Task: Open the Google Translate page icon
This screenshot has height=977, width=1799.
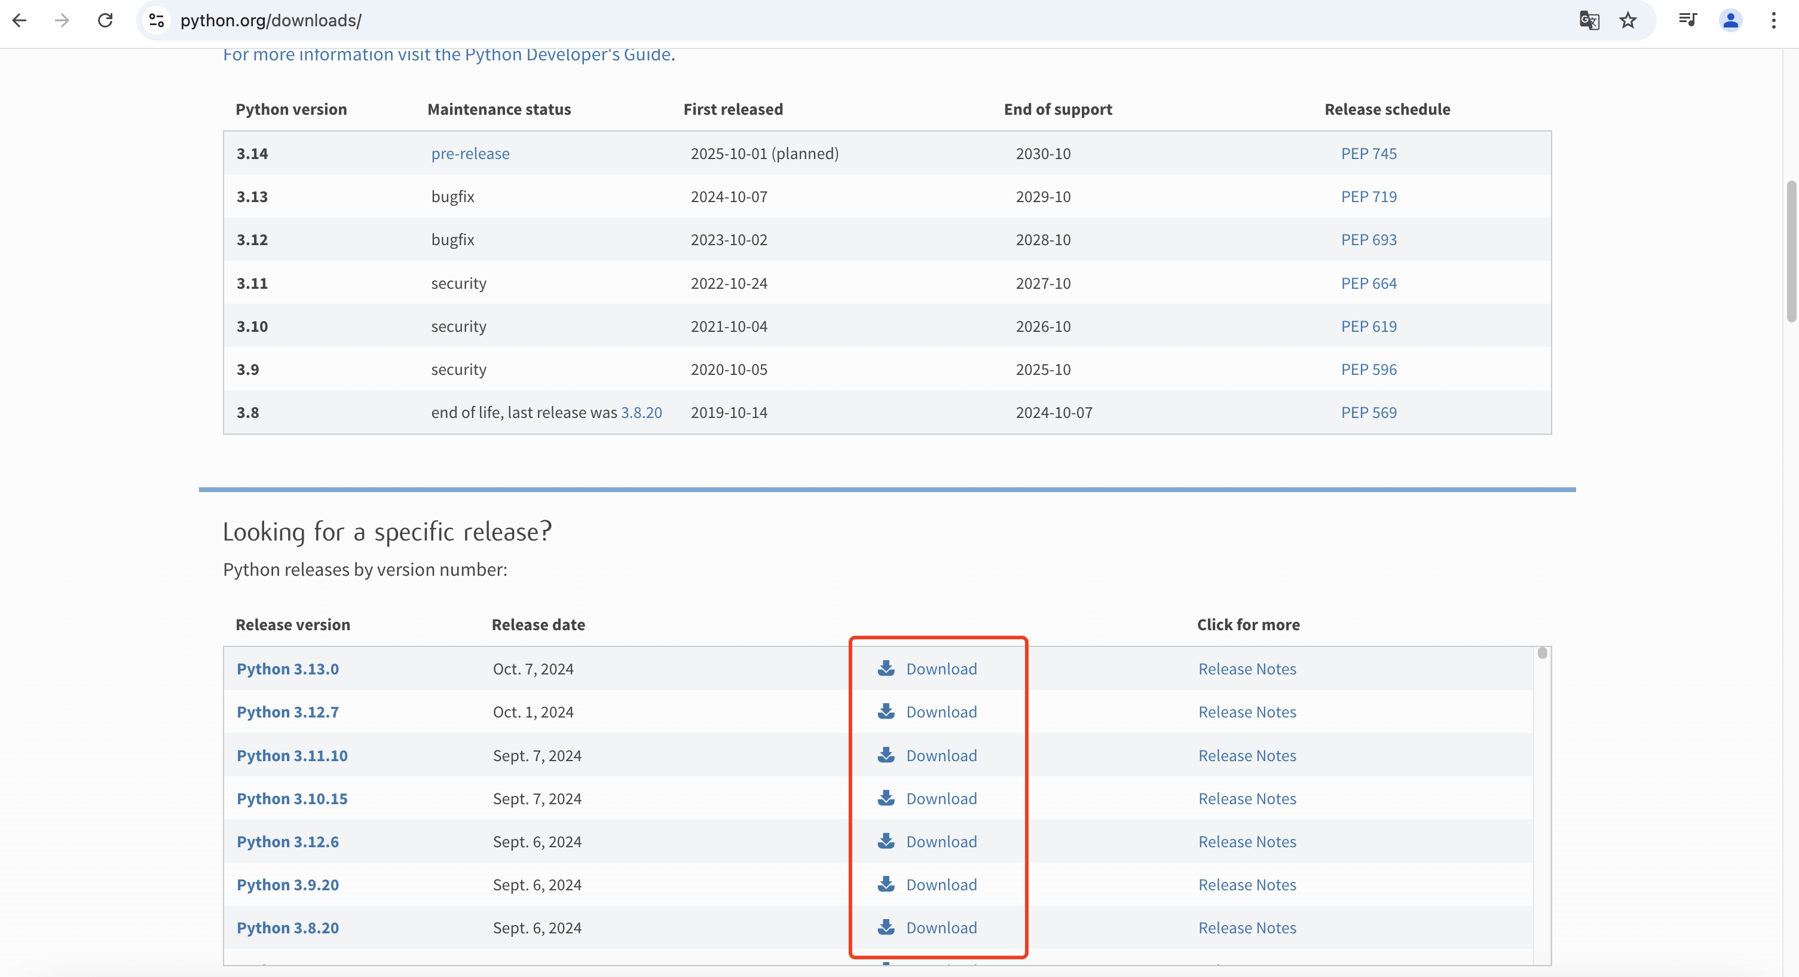Action: pyautogui.click(x=1589, y=20)
